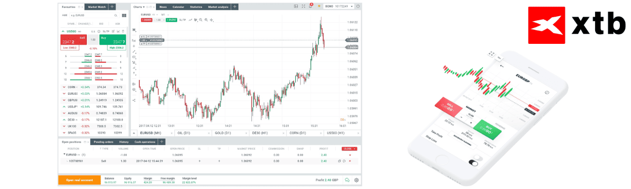Click the power logout icon at top right
This screenshot has height=189, width=631.
[x=358, y=7]
